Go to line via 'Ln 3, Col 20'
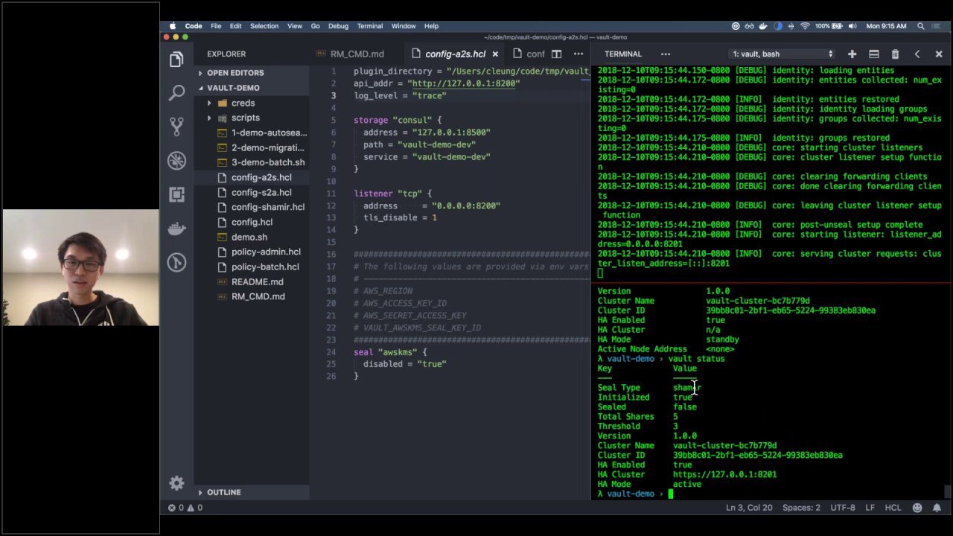Image resolution: width=953 pixels, height=536 pixels. tap(749, 508)
